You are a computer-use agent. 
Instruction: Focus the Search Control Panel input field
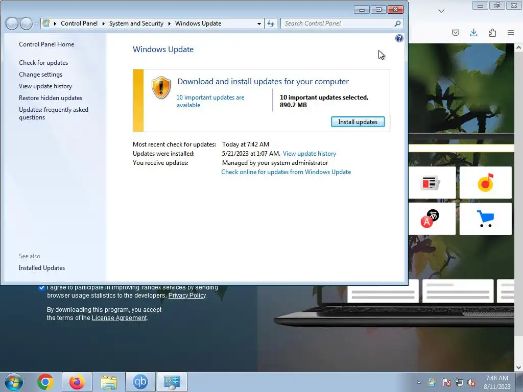point(337,23)
